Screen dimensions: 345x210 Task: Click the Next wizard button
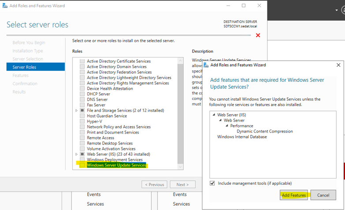(x=183, y=185)
